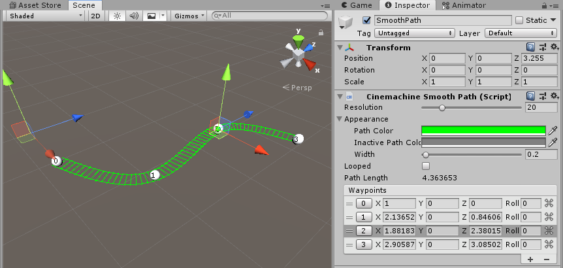Adjust the Width slider
Viewport: 563px width, 268px height.
pos(471,155)
